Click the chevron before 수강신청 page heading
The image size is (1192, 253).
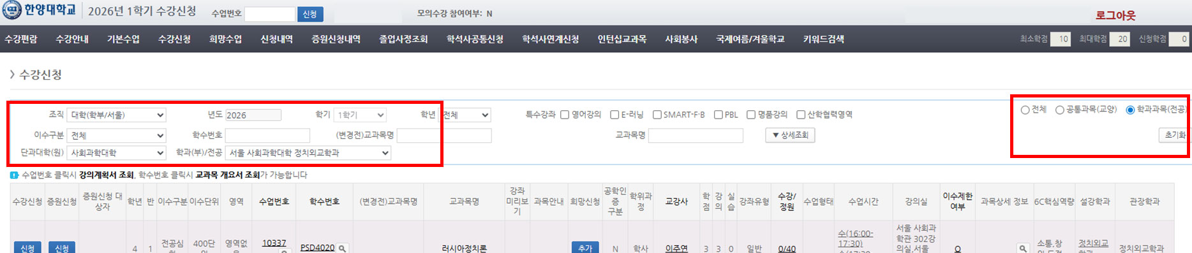tap(11, 75)
